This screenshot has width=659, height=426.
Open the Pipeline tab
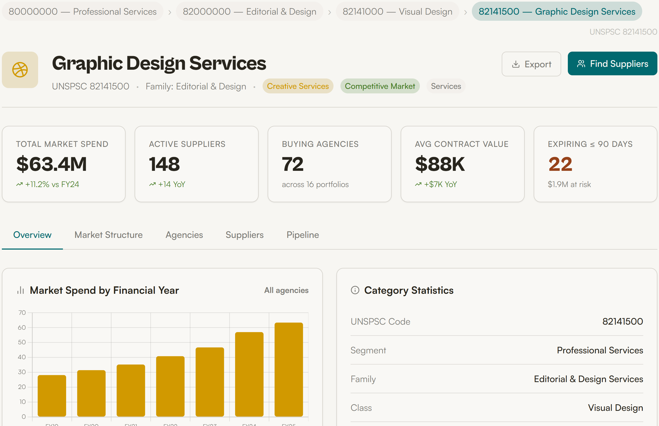[x=303, y=235]
